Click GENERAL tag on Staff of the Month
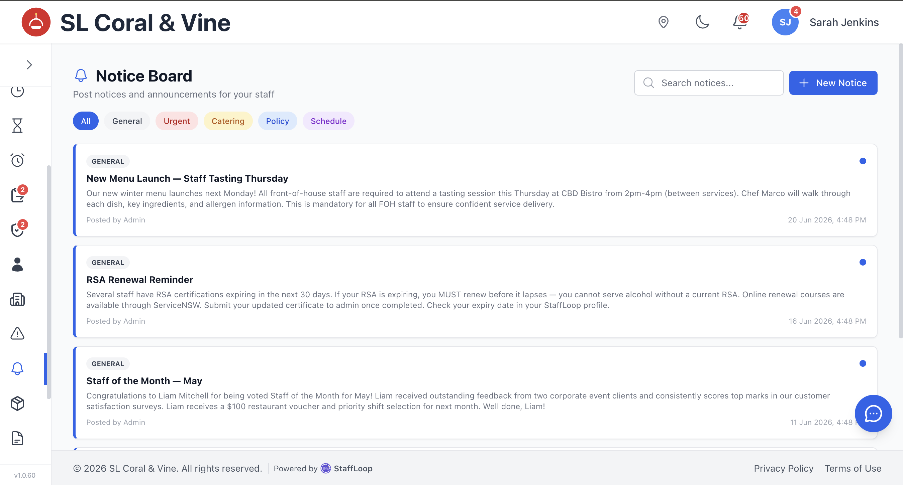This screenshot has width=903, height=485. point(108,364)
